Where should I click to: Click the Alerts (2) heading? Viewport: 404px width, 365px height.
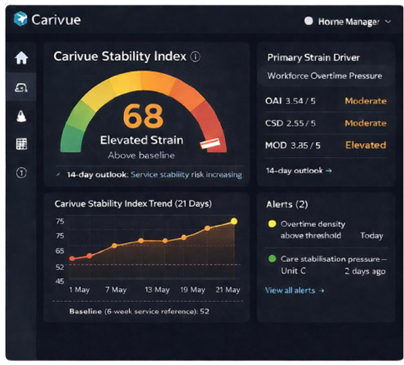point(287,204)
